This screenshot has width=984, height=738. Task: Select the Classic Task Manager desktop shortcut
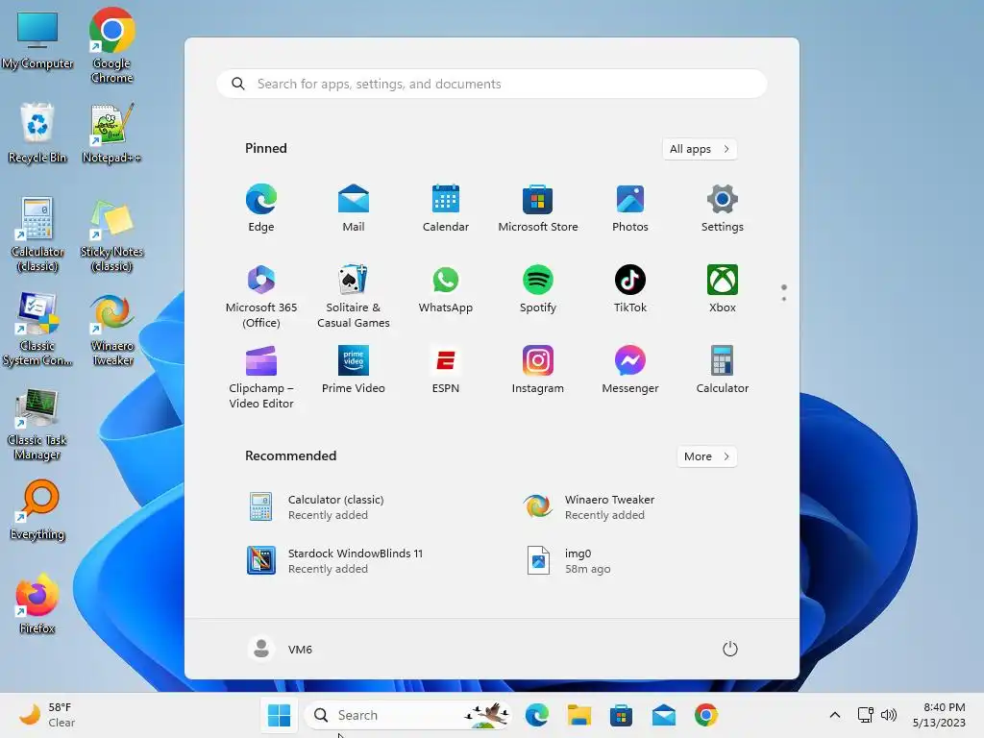click(x=37, y=424)
